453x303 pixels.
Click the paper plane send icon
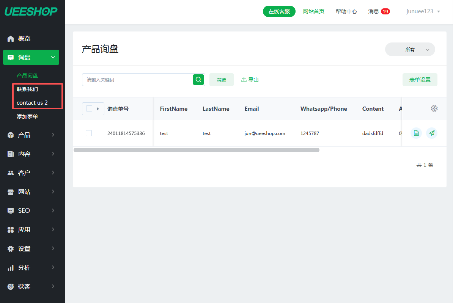pyautogui.click(x=432, y=133)
